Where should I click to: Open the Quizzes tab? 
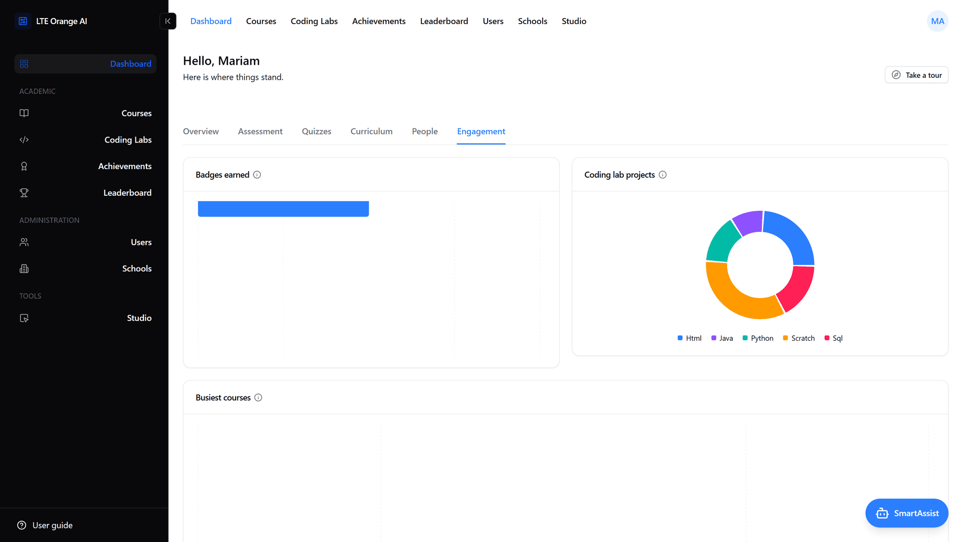(316, 131)
